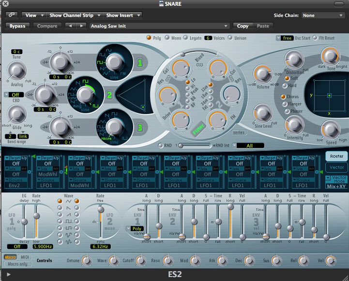
Task: Open the Analog Saw Init preset menu
Action: tap(159, 26)
